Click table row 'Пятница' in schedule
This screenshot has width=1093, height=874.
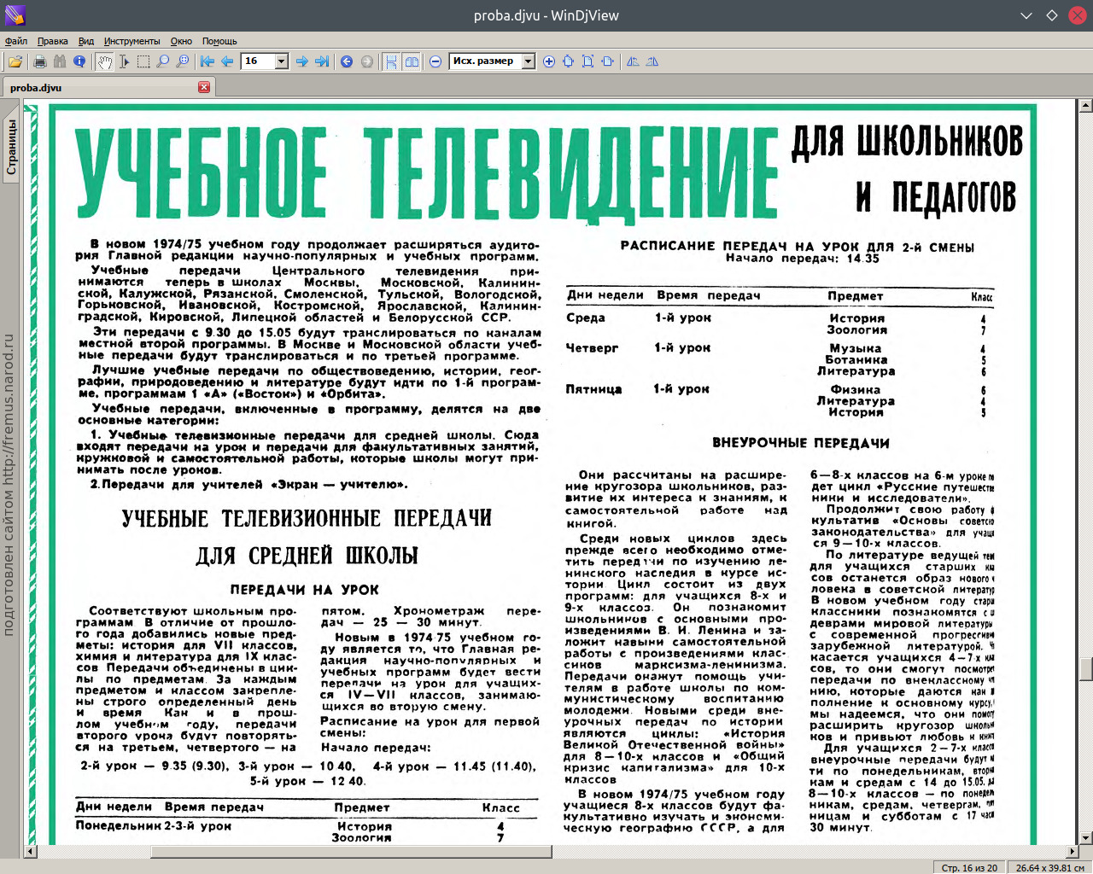(779, 400)
